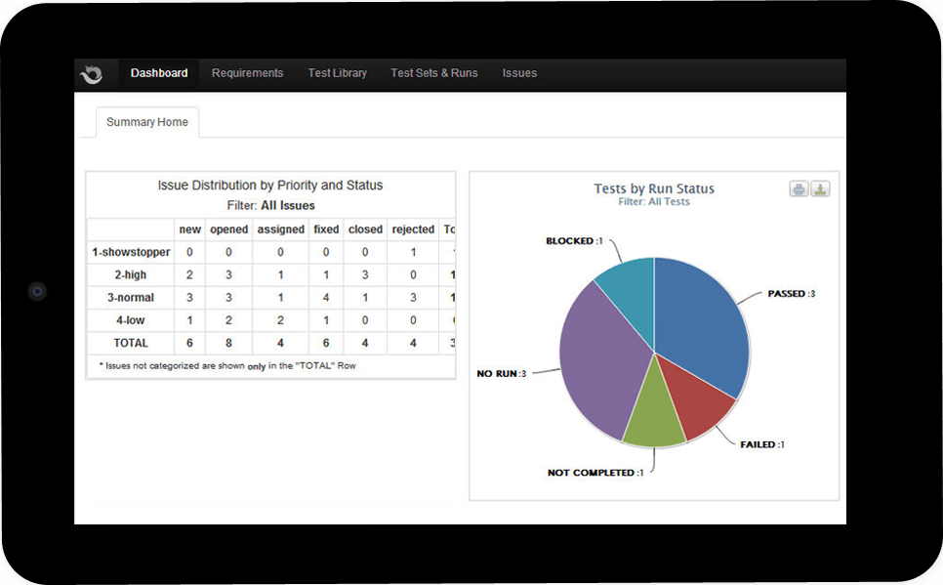The height and width of the screenshot is (585, 943).
Task: Select the Summary Home tab
Action: pos(147,123)
